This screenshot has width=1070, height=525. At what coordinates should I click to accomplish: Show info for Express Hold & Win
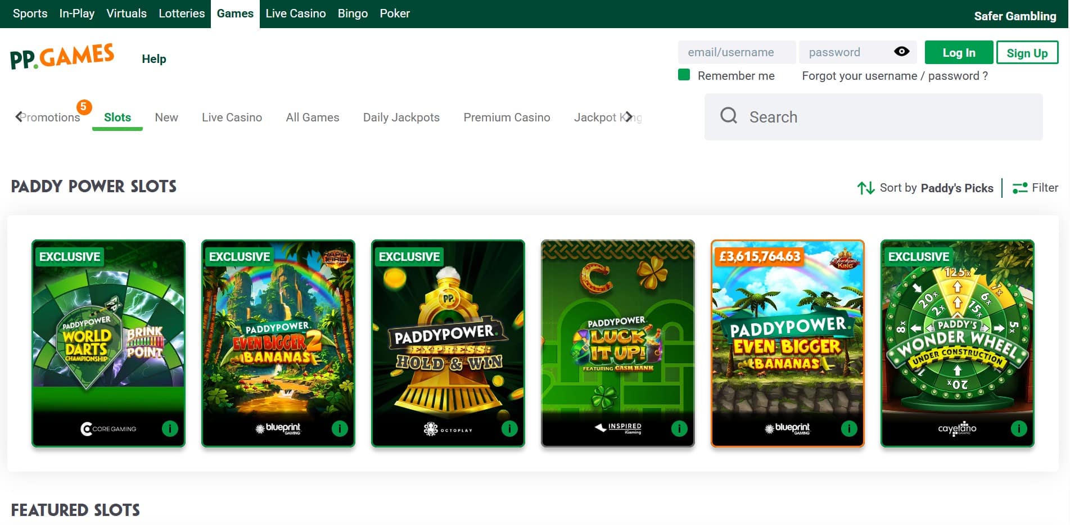[x=509, y=429]
